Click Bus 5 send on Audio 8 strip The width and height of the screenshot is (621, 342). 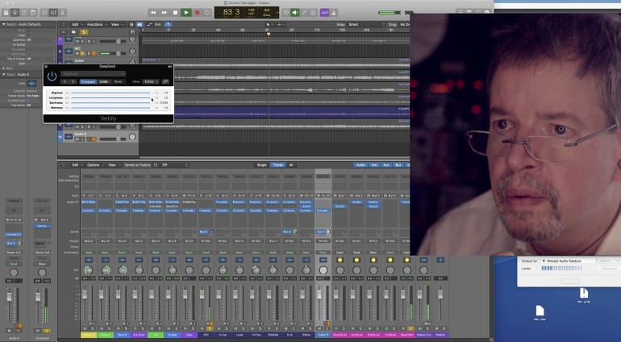pos(321,232)
